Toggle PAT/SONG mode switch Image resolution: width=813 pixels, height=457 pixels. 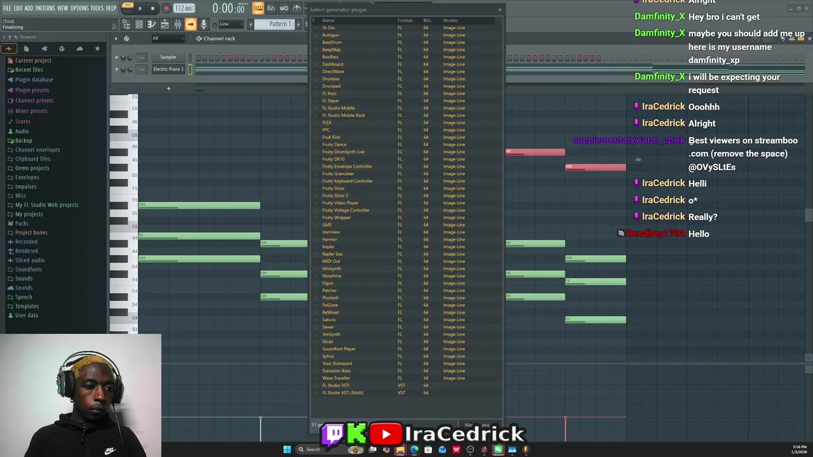(128, 8)
